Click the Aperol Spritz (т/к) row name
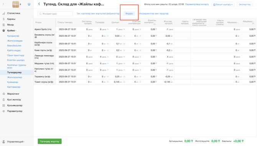 click(43, 29)
